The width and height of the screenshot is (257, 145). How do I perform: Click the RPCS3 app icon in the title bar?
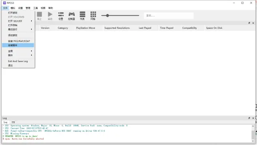4,3
